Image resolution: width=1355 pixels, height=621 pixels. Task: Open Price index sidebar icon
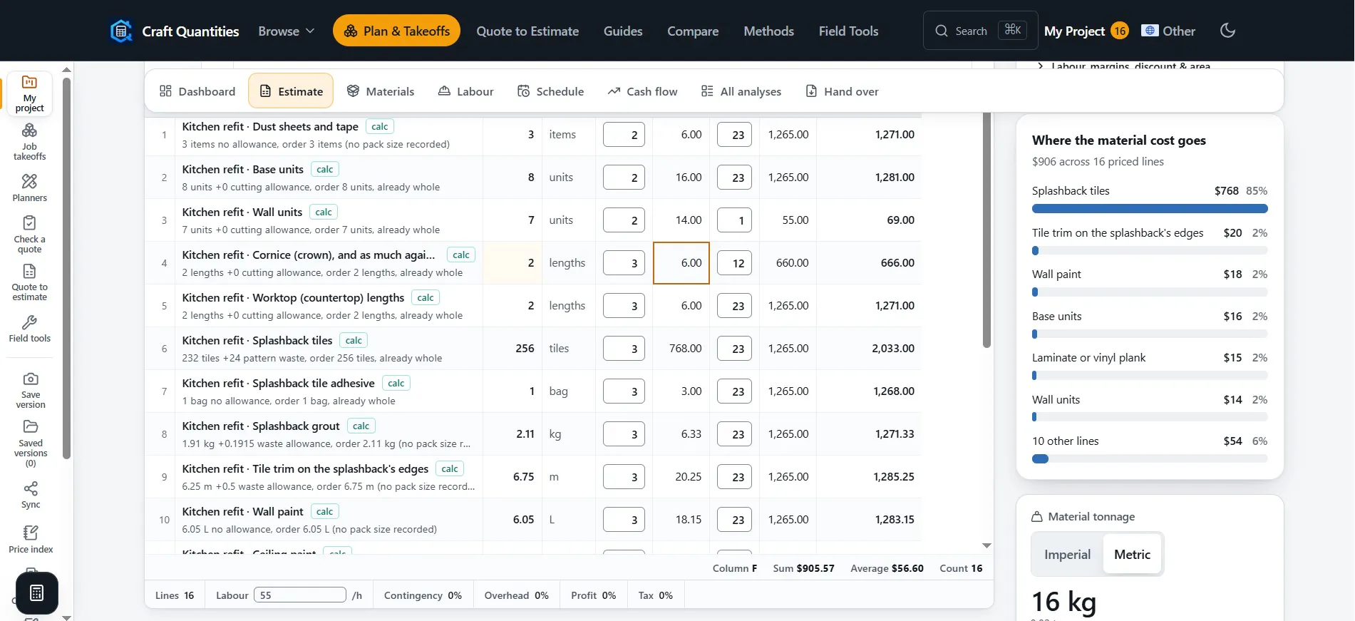tap(31, 540)
